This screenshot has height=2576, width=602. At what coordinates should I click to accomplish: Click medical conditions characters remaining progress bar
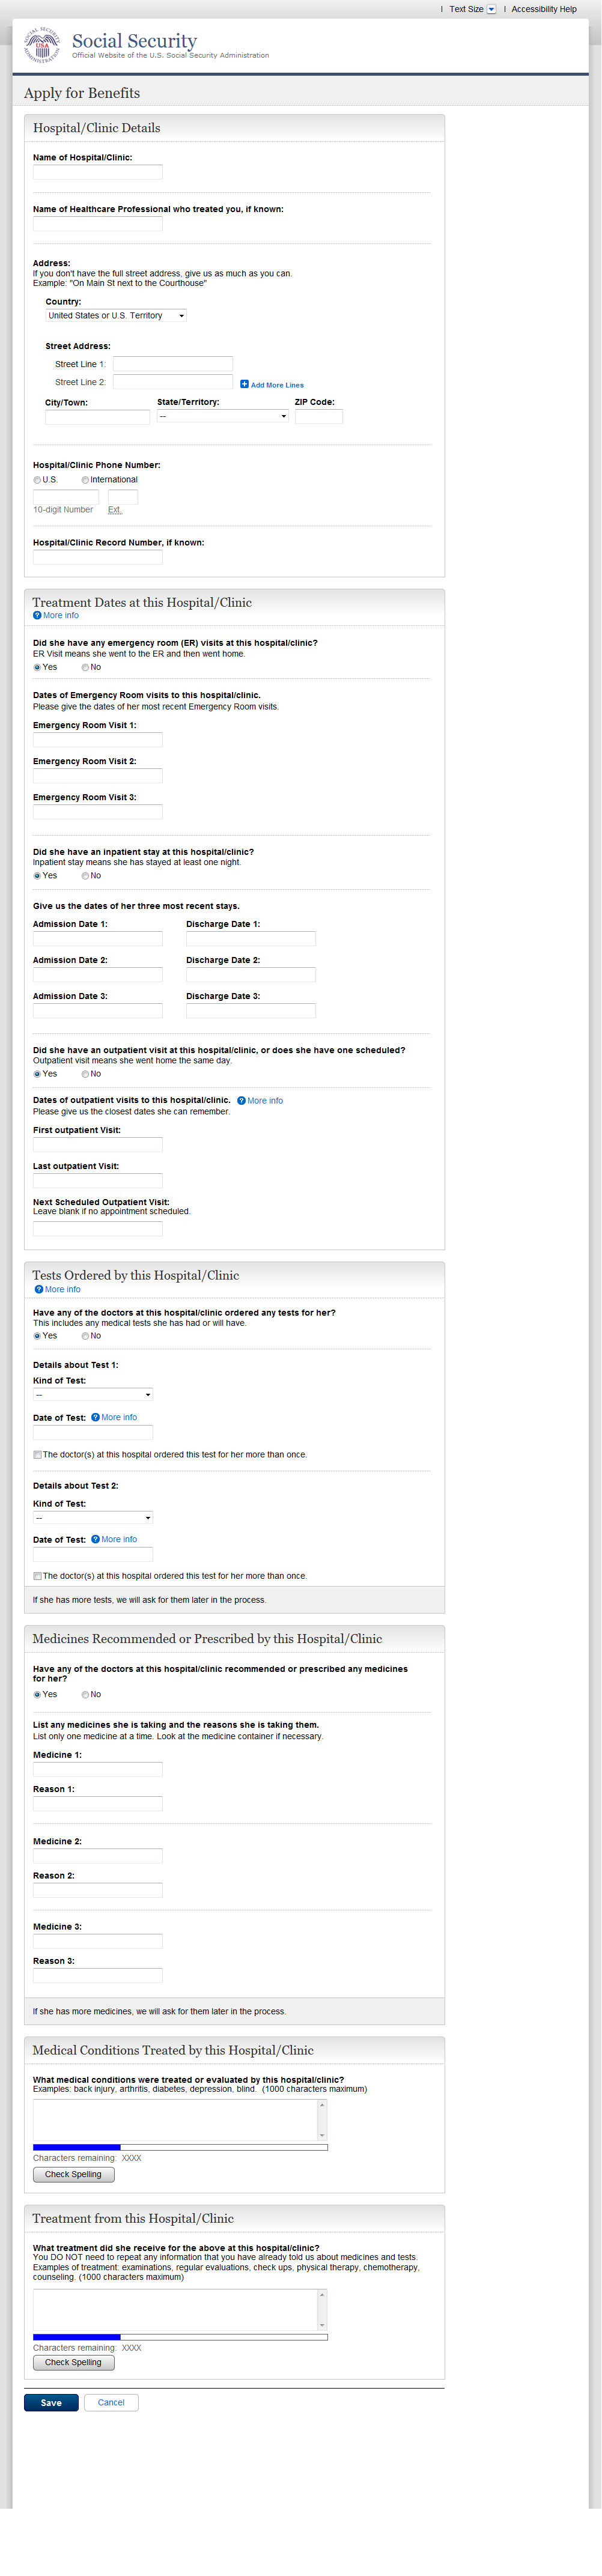(x=180, y=2147)
